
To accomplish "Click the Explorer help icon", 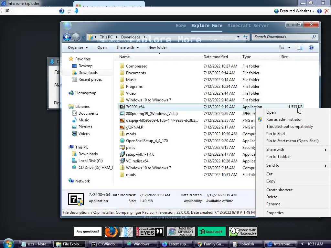I will 311,47.
